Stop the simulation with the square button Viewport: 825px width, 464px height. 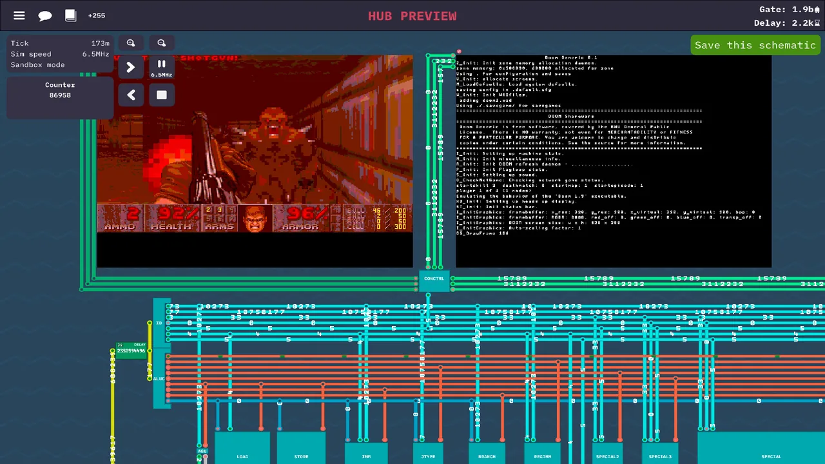point(162,95)
